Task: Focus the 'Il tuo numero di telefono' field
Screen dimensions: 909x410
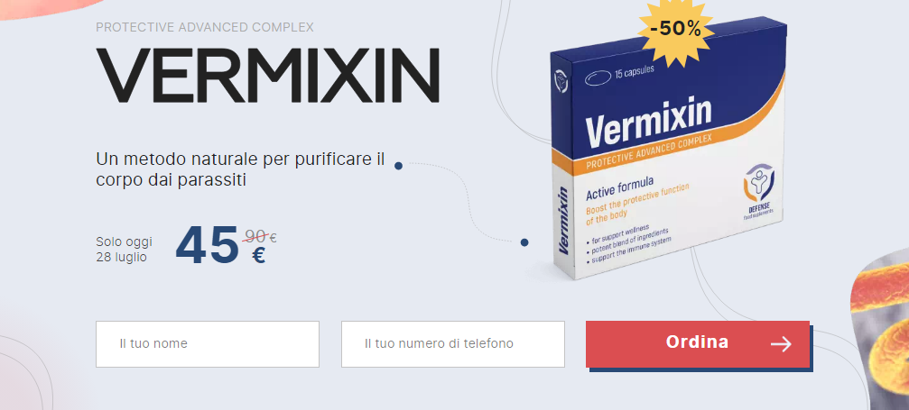Action: 453,344
